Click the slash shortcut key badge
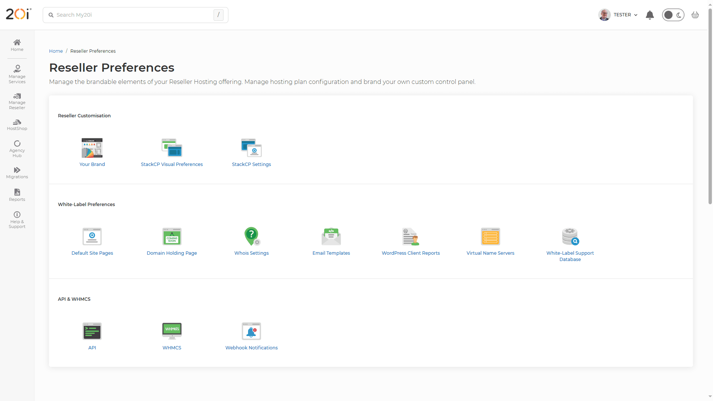Viewport: 713px width, 401px height. 218,15
